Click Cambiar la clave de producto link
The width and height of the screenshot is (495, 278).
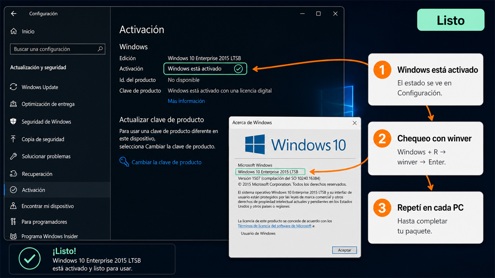click(167, 162)
